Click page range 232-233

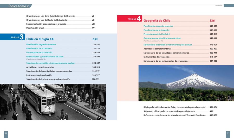tap(96, 48)
